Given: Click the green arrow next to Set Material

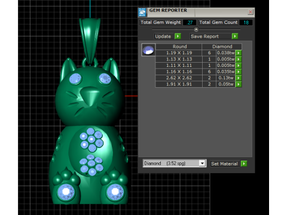Looking at the screenshot, I should 244,164.
